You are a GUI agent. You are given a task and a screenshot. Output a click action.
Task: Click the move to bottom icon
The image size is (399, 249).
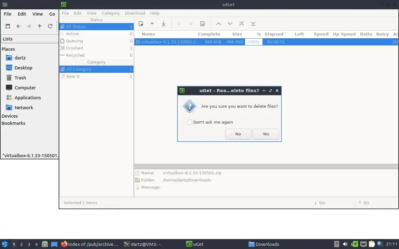point(253,24)
